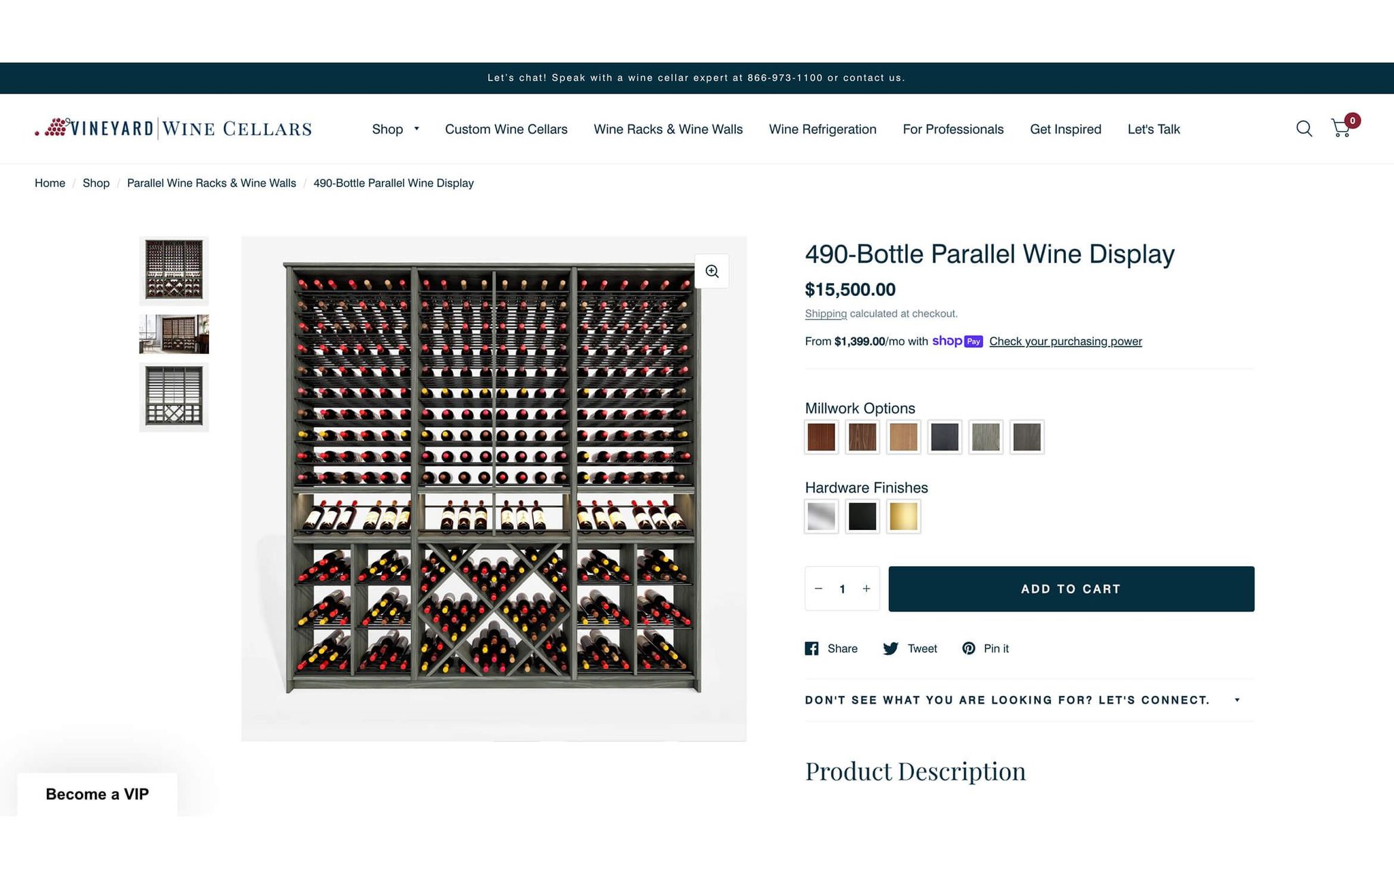Pin the product on Pinterest

[985, 648]
